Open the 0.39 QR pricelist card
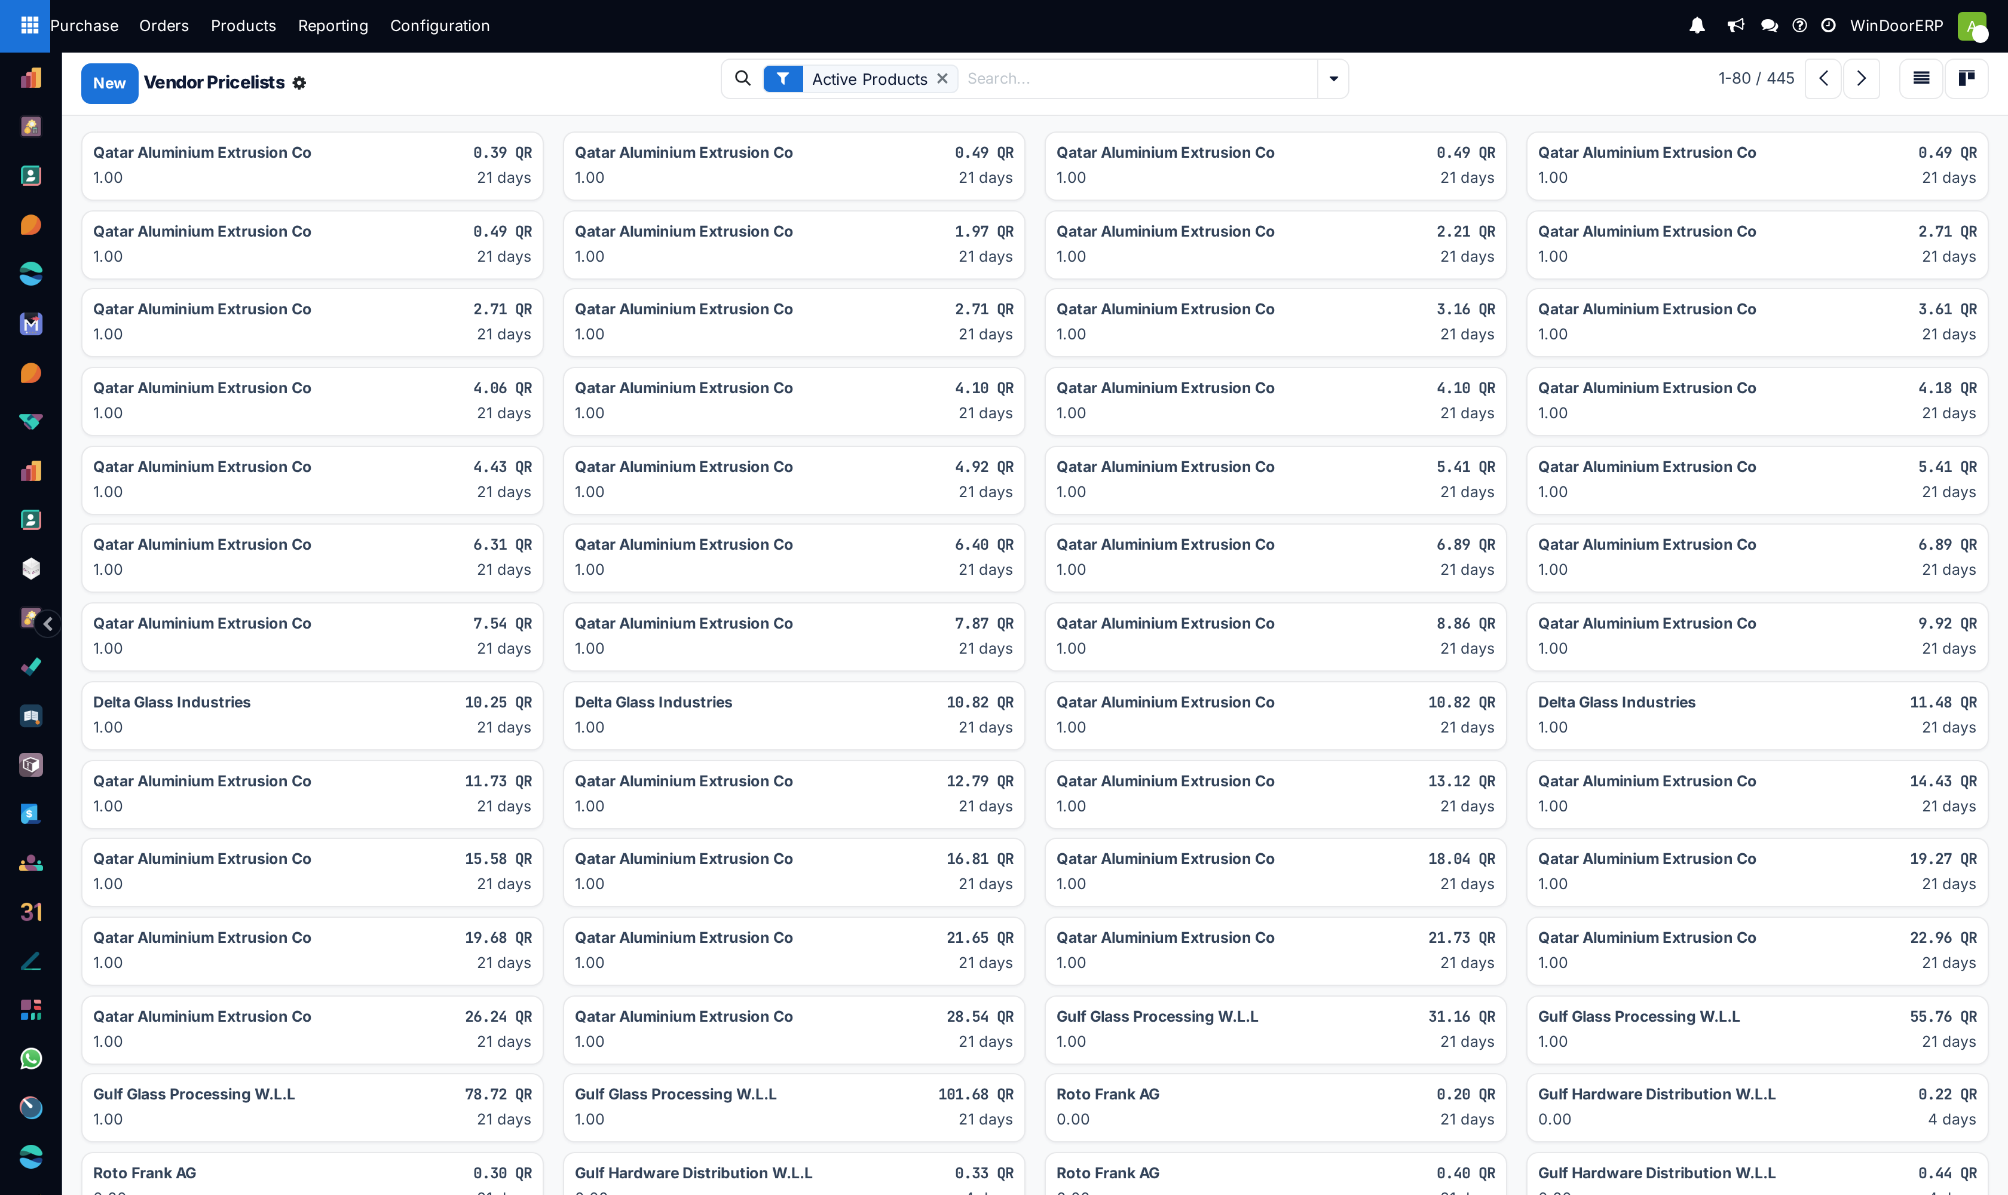Screen dimensions: 2008x1195 (x=312, y=166)
